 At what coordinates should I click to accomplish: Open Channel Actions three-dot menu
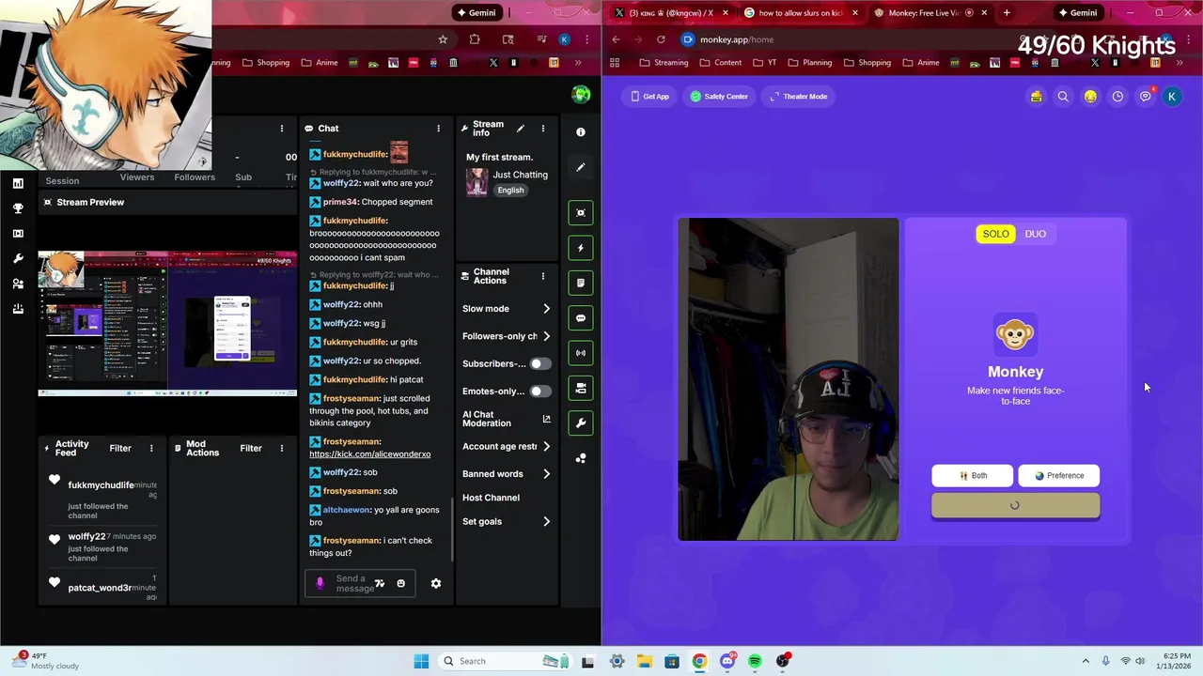pyautogui.click(x=542, y=276)
